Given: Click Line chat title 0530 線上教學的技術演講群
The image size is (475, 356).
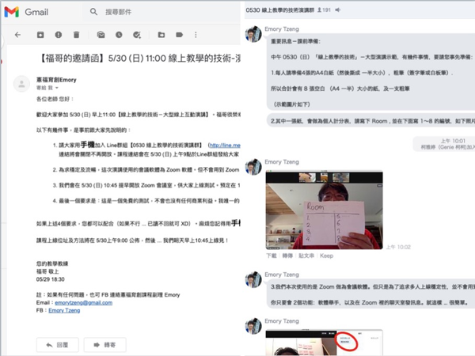Looking at the screenshot, I should click(x=280, y=10).
